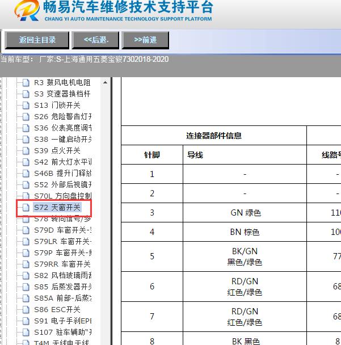Open the S85A 前部-后蒸发 entry

(63, 298)
